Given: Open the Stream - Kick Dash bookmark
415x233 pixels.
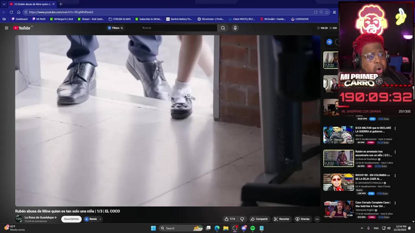Looking at the screenshot, I should 91,19.
